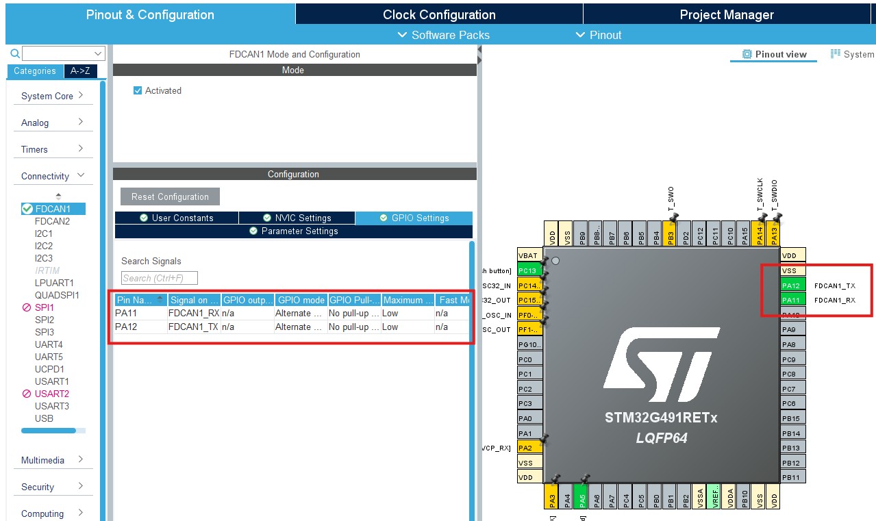Uncheck the Activated checkbox for FDCAN1

[x=138, y=90]
